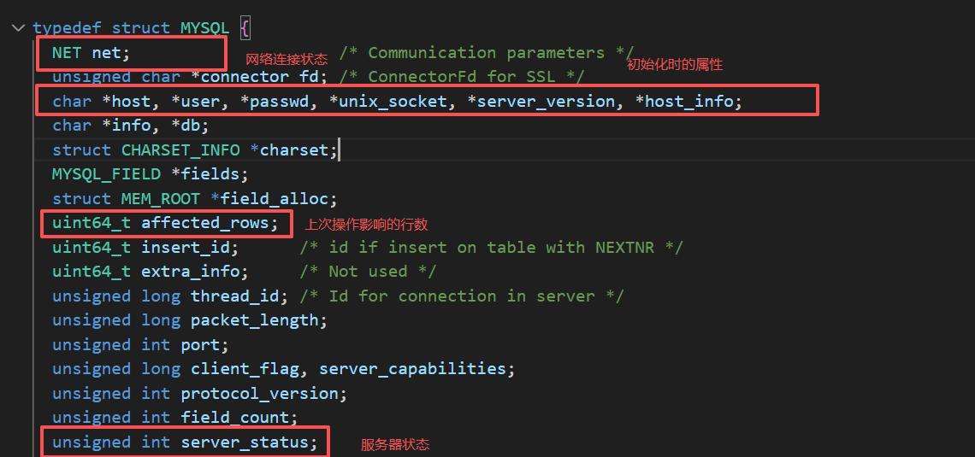Click '*unix_socket' identifier

388,101
